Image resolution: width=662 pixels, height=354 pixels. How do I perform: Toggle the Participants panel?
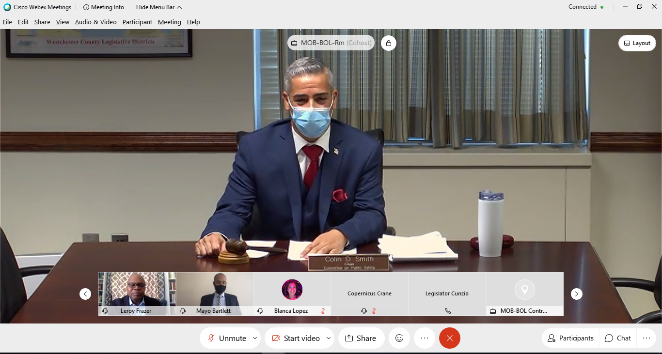point(570,338)
